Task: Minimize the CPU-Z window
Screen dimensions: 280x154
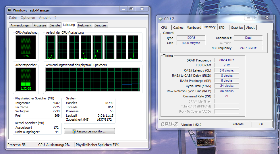Action: tap(248, 18)
